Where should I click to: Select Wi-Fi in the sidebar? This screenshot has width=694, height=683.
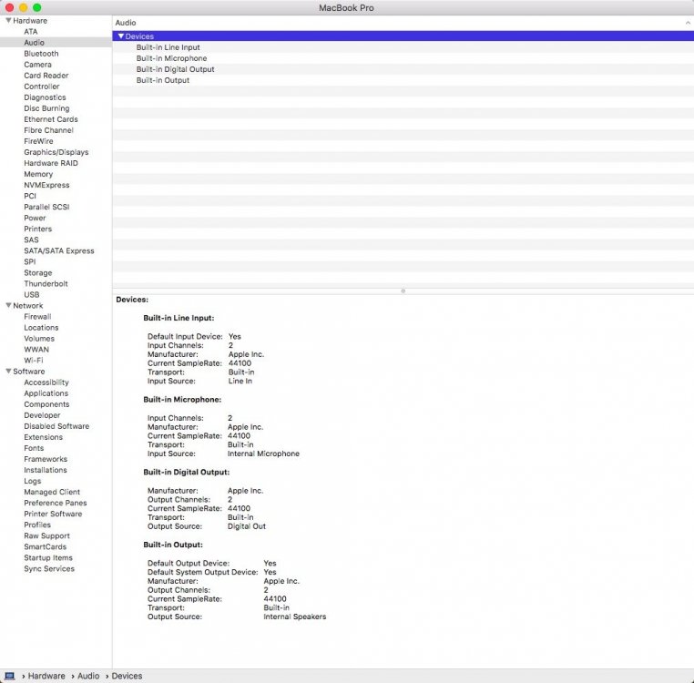(33, 361)
